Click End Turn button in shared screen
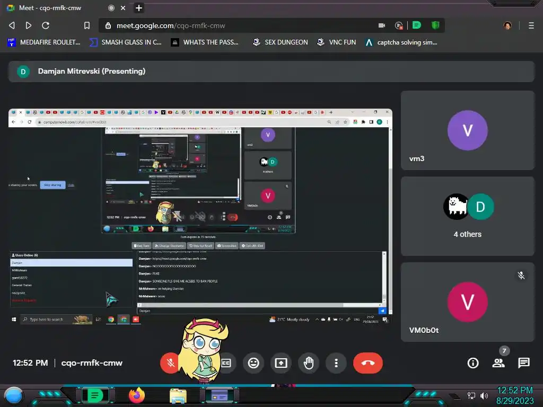The width and height of the screenshot is (543, 407). click(x=141, y=246)
